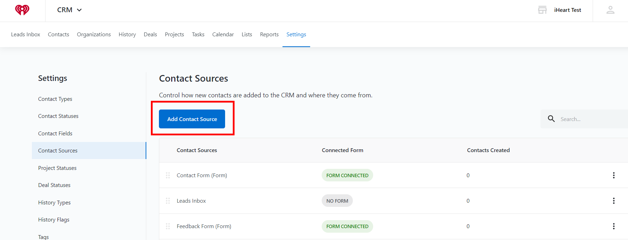This screenshot has height=240, width=628.
Task: Open the Contacts tab
Action: click(x=58, y=35)
